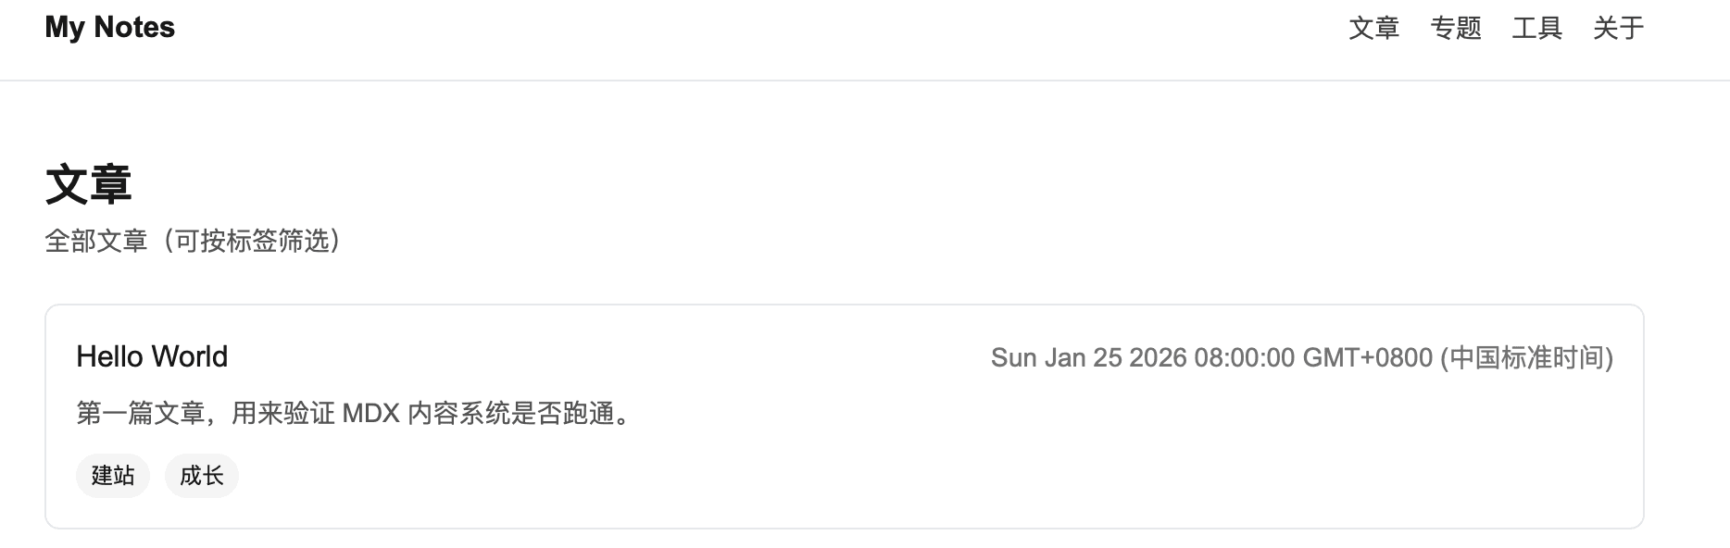Filter articles by the 建站 tag
Image resolution: width=1730 pixels, height=548 pixels.
(x=113, y=476)
